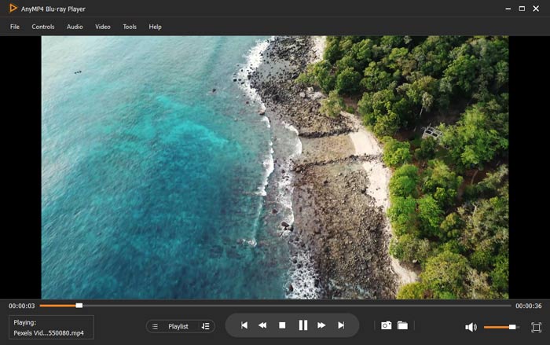
Task: Pause the video playback
Action: (x=302, y=325)
